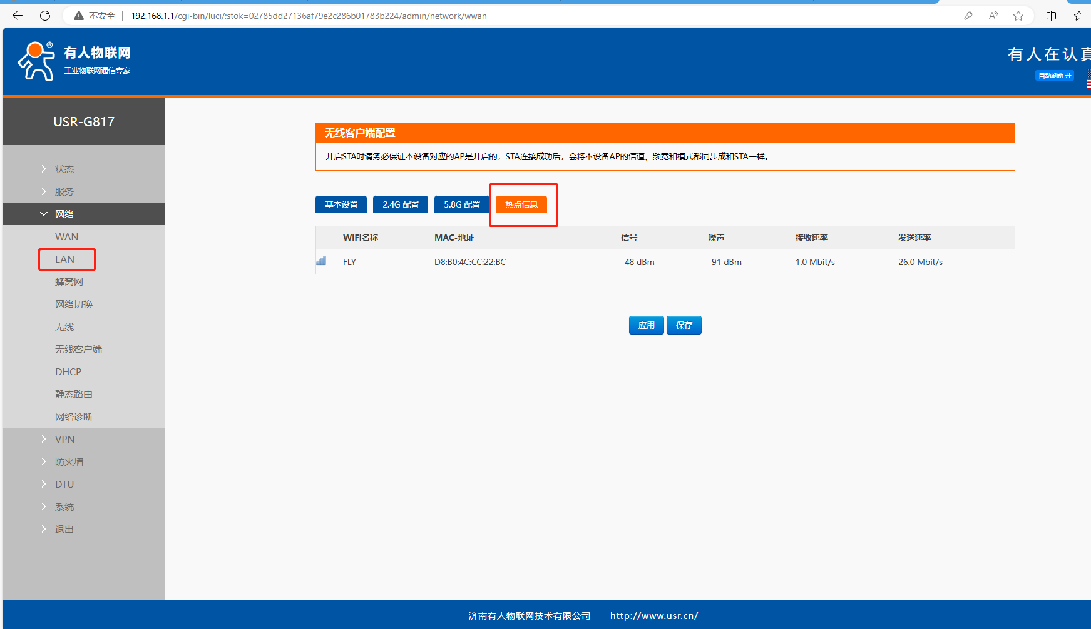
Task: Open the 2.4G 配置 tab
Action: (401, 204)
